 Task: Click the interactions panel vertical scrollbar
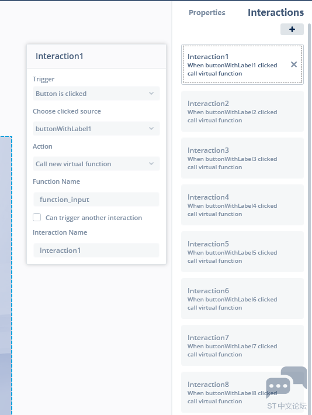pyautogui.click(x=309, y=219)
